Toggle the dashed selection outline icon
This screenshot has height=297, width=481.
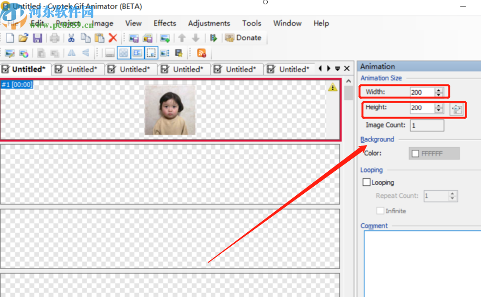coord(151,53)
